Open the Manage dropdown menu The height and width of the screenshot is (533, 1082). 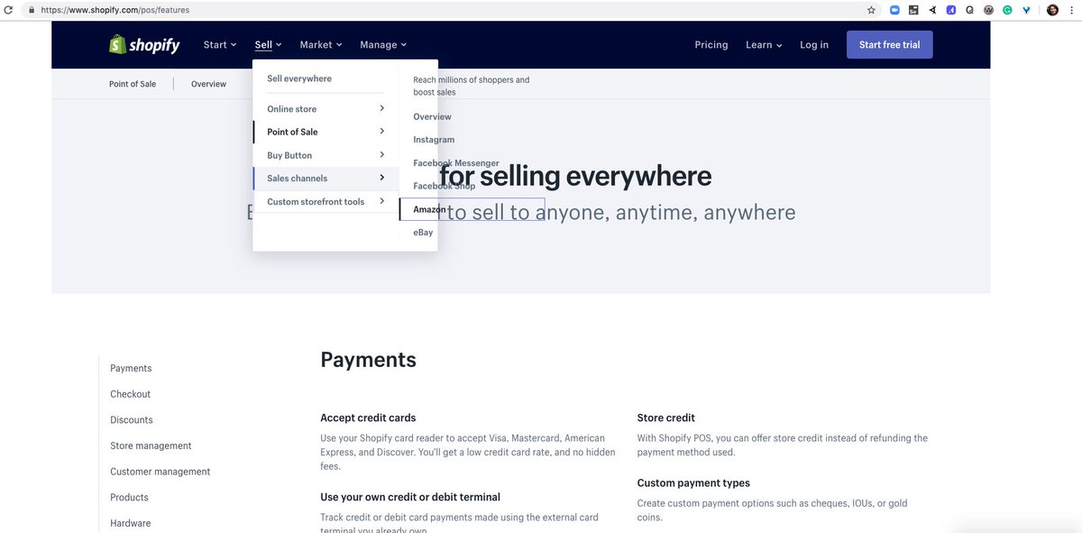click(x=383, y=44)
